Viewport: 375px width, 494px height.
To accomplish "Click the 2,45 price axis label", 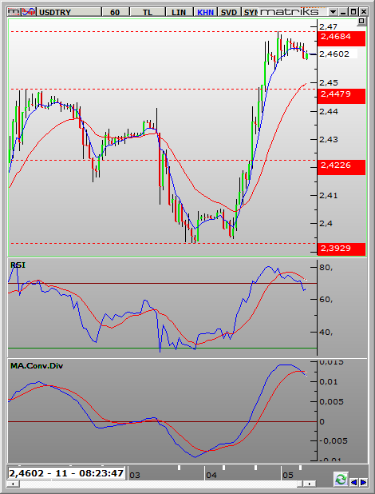I will pos(329,83).
